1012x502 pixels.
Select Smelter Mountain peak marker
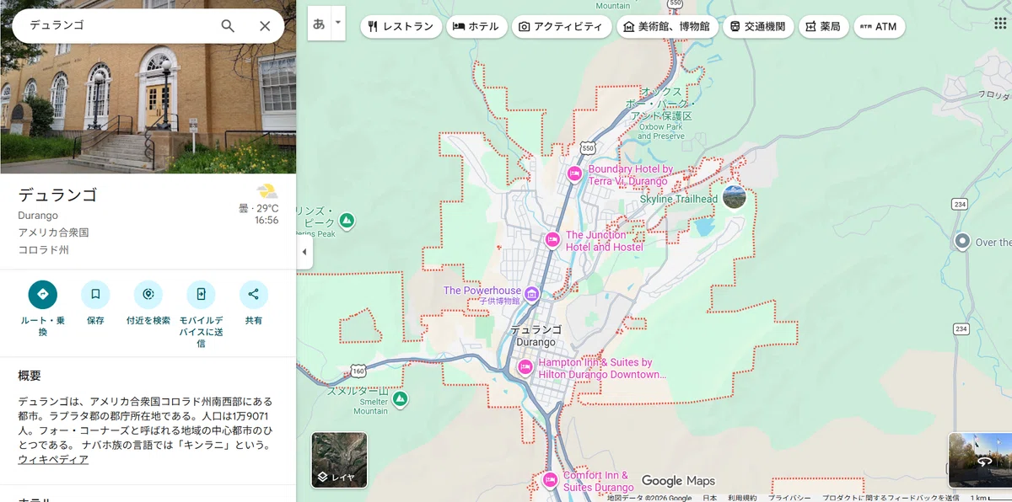[x=401, y=398]
